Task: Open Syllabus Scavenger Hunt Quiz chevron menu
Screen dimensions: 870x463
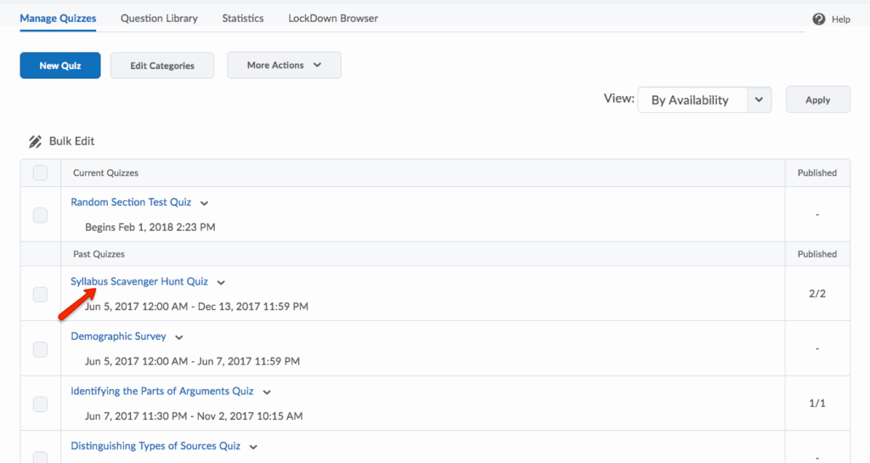Action: click(221, 283)
